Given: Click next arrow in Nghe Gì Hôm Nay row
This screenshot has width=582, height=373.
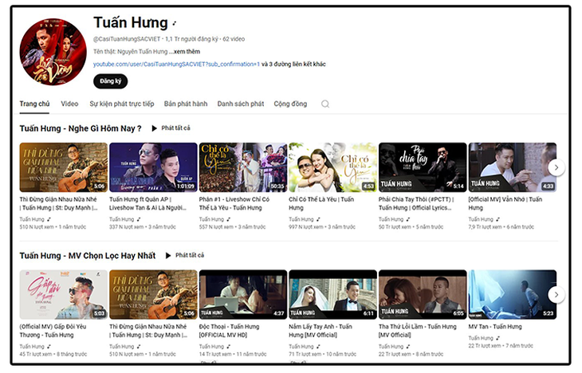Looking at the screenshot, I should (556, 167).
